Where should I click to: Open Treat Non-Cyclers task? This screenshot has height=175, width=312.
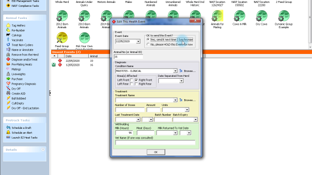pyautogui.click(x=22, y=45)
